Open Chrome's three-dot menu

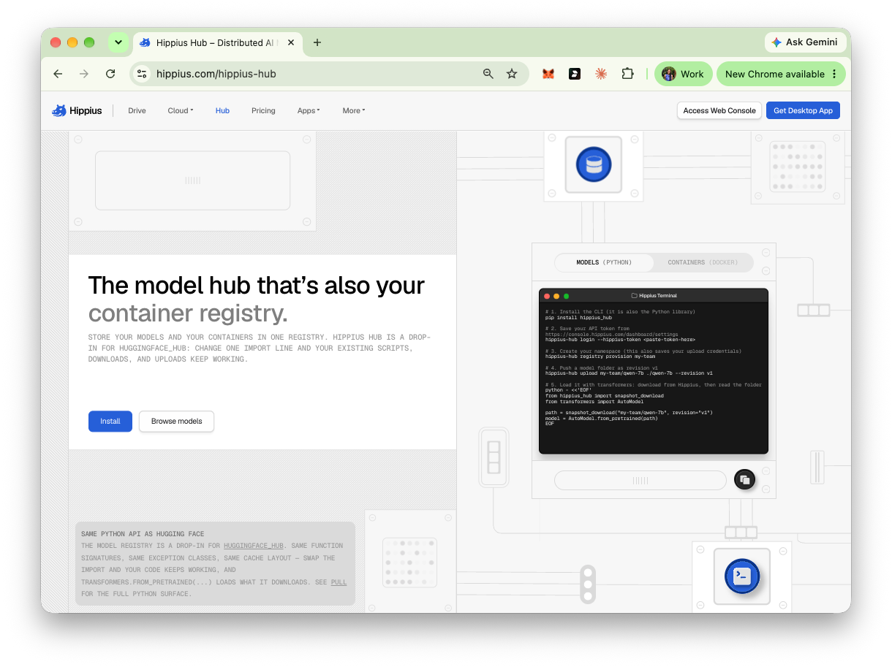click(x=834, y=74)
